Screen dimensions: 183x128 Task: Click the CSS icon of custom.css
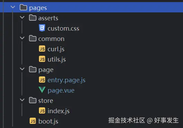pos(42,28)
